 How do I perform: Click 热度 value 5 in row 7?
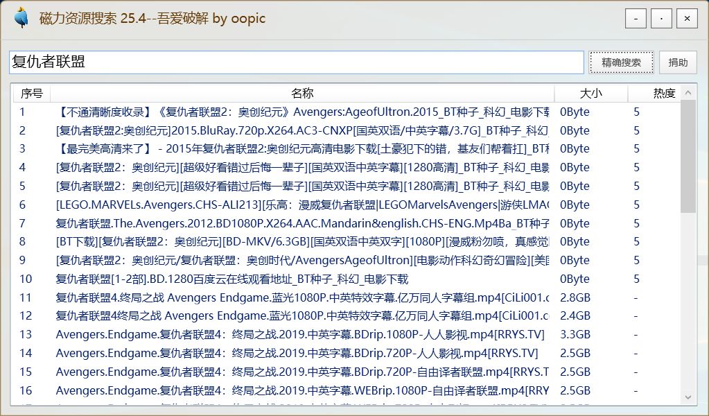pyautogui.click(x=636, y=223)
